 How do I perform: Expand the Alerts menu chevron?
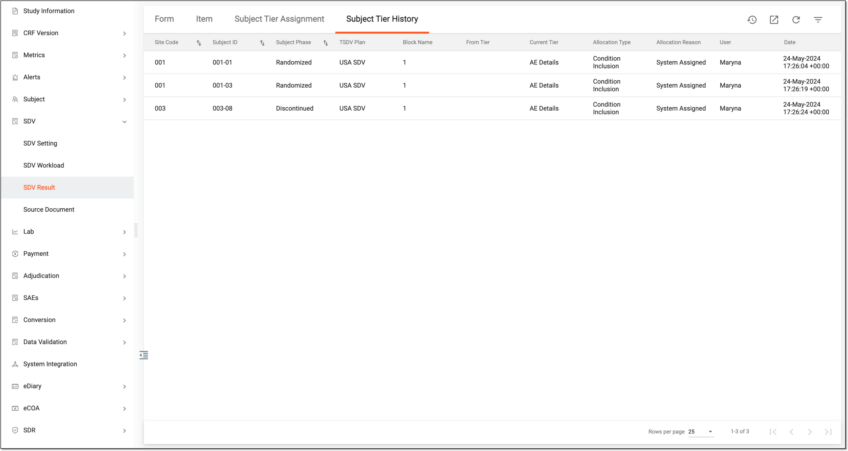(x=124, y=78)
